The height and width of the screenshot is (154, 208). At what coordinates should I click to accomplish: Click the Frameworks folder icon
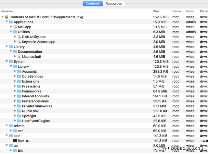click(x=19, y=91)
